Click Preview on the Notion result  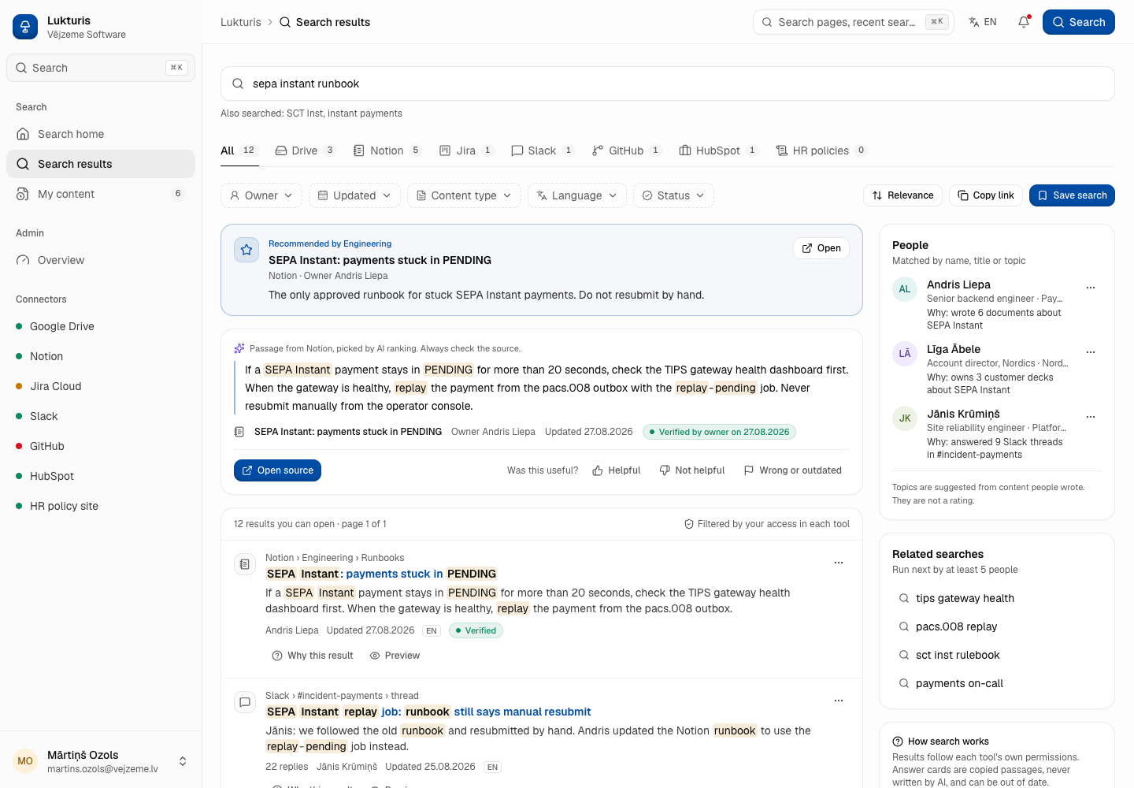pos(395,656)
